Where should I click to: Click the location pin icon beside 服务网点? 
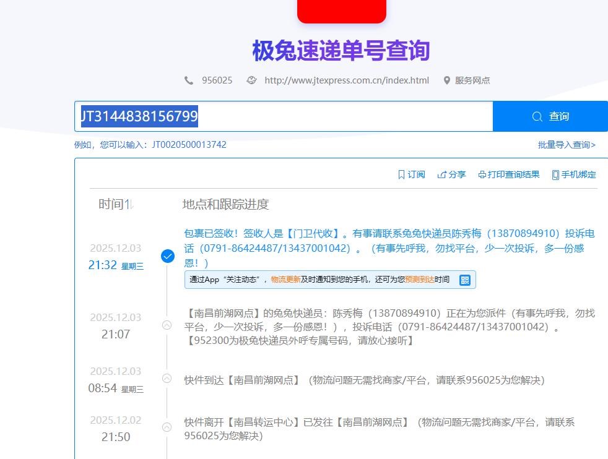click(x=446, y=80)
